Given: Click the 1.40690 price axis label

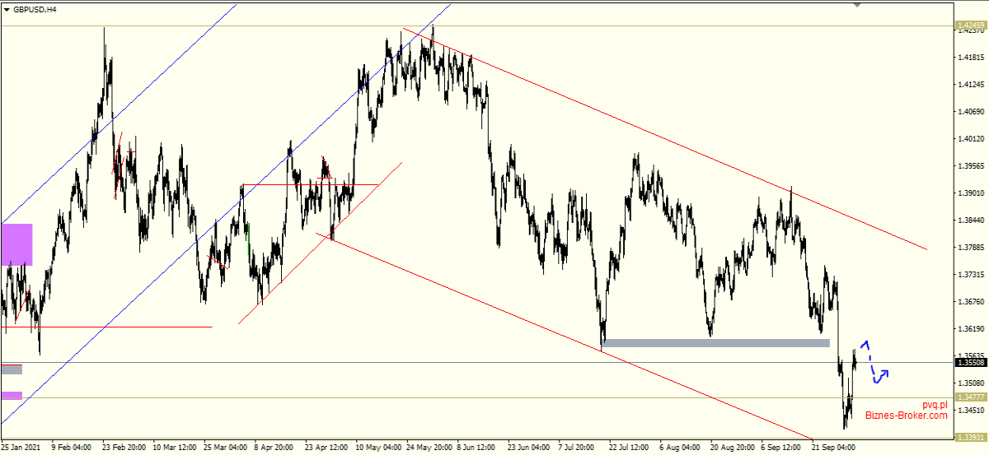Looking at the screenshot, I should [973, 112].
